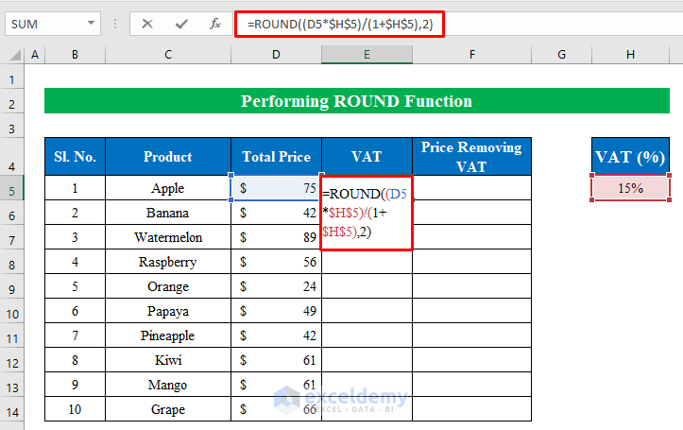Select column D header

pyautogui.click(x=276, y=55)
